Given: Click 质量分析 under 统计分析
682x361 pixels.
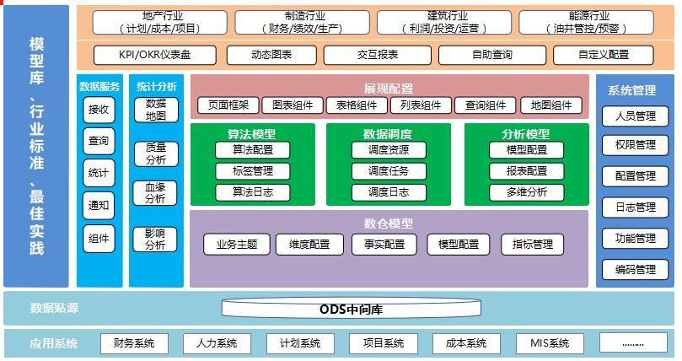Looking at the screenshot, I should (x=156, y=154).
